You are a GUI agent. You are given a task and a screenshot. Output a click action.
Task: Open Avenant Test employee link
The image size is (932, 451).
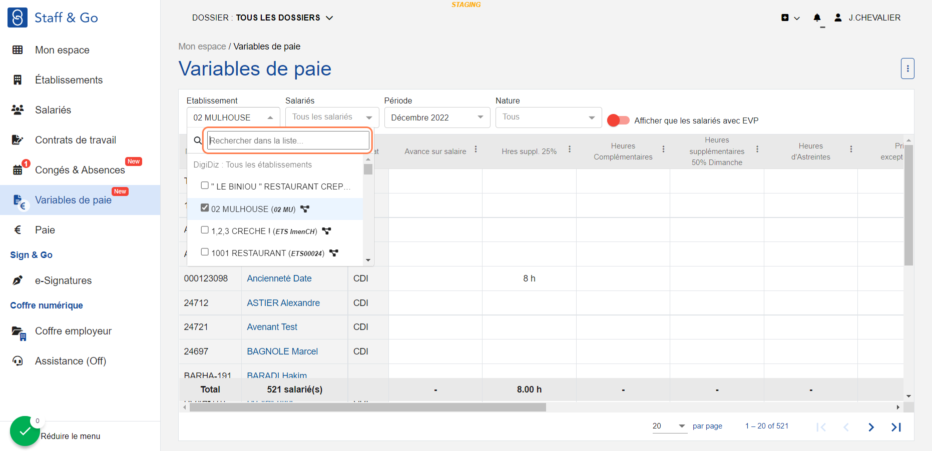pos(272,327)
